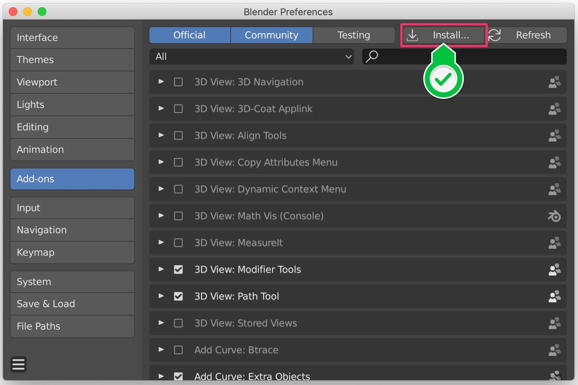
Task: Open the hamburger preferences menu
Action: pos(18,364)
